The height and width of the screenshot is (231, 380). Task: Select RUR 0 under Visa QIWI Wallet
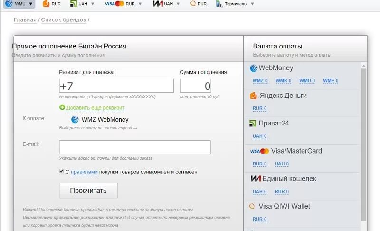point(259,219)
